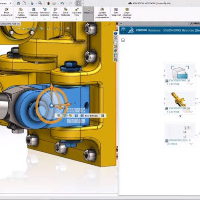Image resolution: width=200 pixels, height=200 pixels.
Task: Restore the document window via viewport restore icon
Action: coord(110,25)
